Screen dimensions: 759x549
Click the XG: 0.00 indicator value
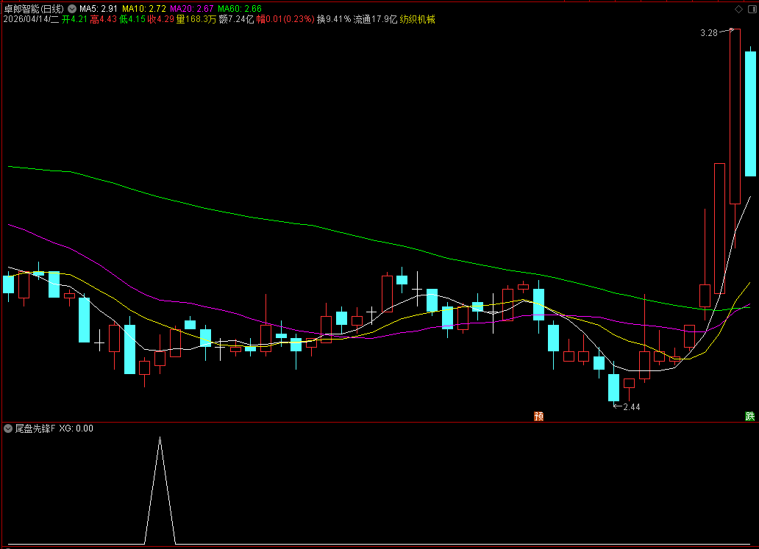[76, 428]
